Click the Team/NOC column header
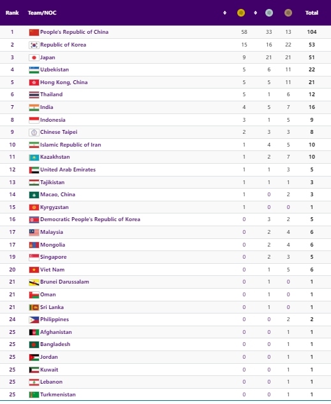Screen dimensions: 331x404 tap(42, 13)
